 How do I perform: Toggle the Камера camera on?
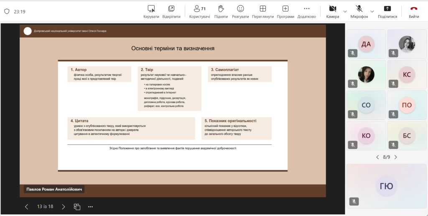[x=333, y=9]
